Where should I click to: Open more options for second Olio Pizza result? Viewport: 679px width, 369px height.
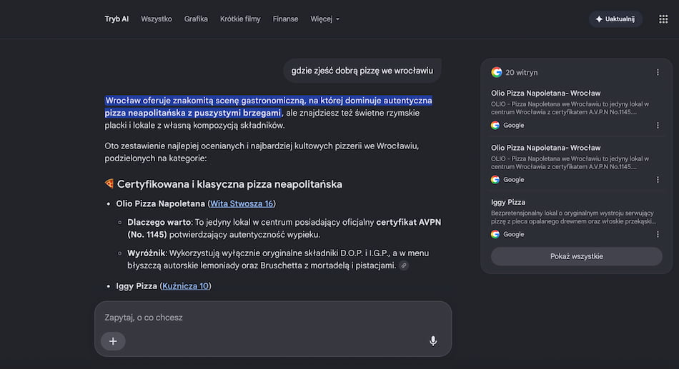(658, 180)
